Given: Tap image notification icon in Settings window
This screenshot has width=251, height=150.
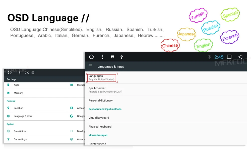Looking at the screenshot, I should pos(33,72).
